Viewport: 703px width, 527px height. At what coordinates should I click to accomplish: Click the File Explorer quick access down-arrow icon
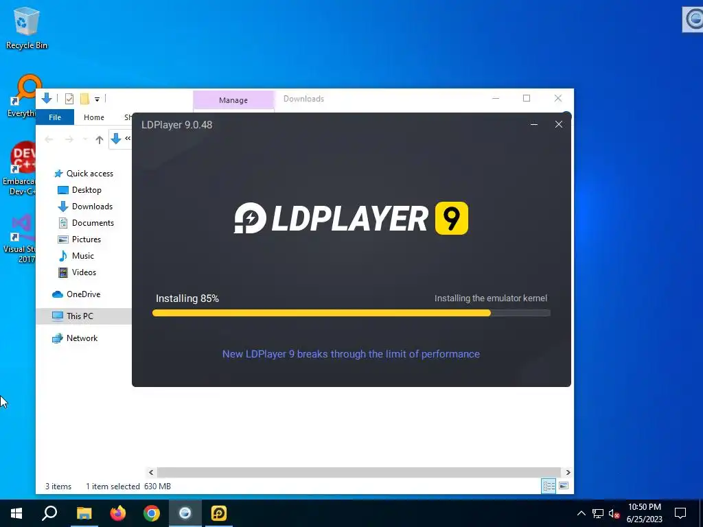click(47, 98)
